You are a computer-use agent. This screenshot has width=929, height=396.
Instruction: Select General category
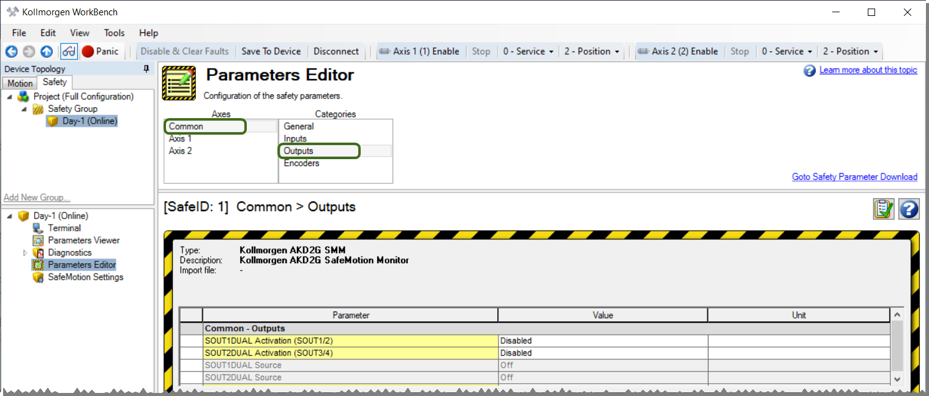tap(336, 127)
